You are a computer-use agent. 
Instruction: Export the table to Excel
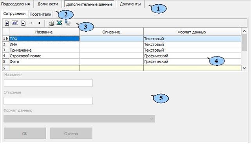(x=60, y=23)
